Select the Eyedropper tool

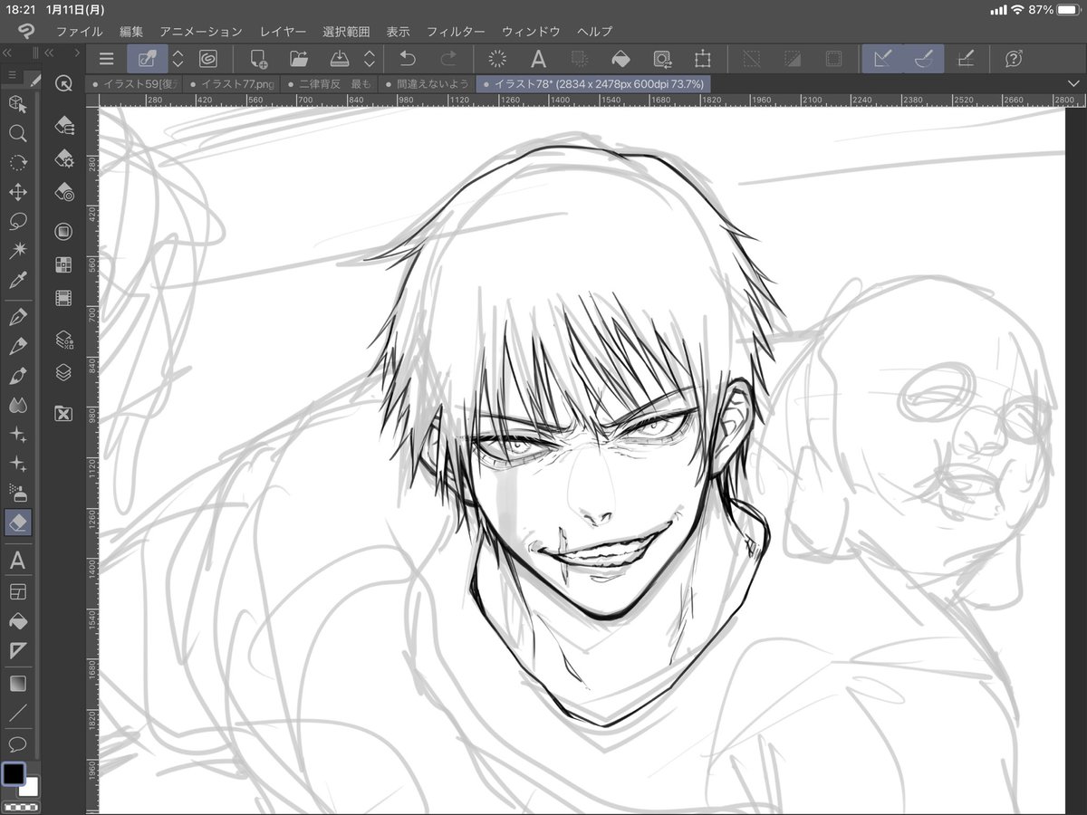(17, 280)
